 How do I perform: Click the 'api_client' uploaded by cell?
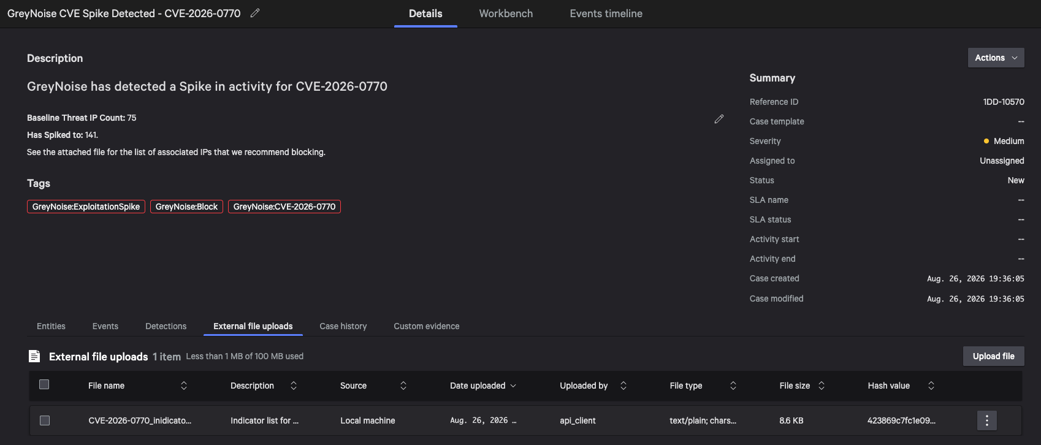coord(578,420)
